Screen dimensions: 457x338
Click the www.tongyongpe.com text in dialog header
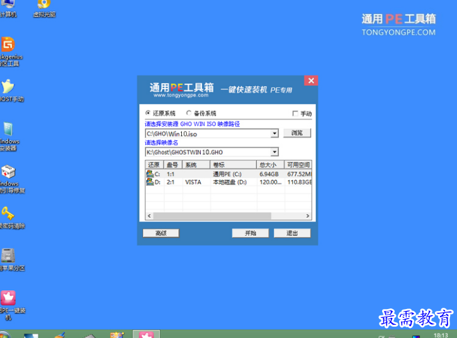tap(181, 95)
